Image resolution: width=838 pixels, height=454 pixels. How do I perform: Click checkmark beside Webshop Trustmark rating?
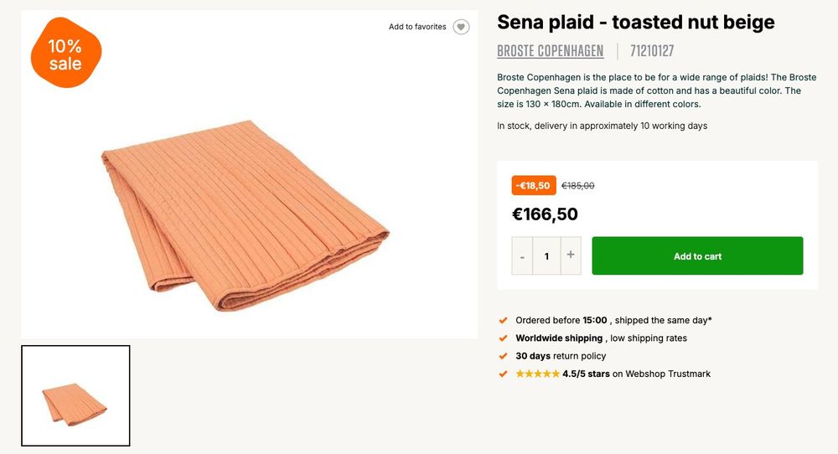coord(503,374)
